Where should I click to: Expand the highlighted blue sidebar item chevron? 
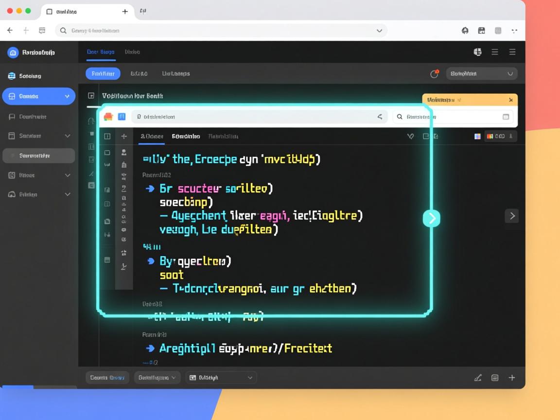(67, 96)
